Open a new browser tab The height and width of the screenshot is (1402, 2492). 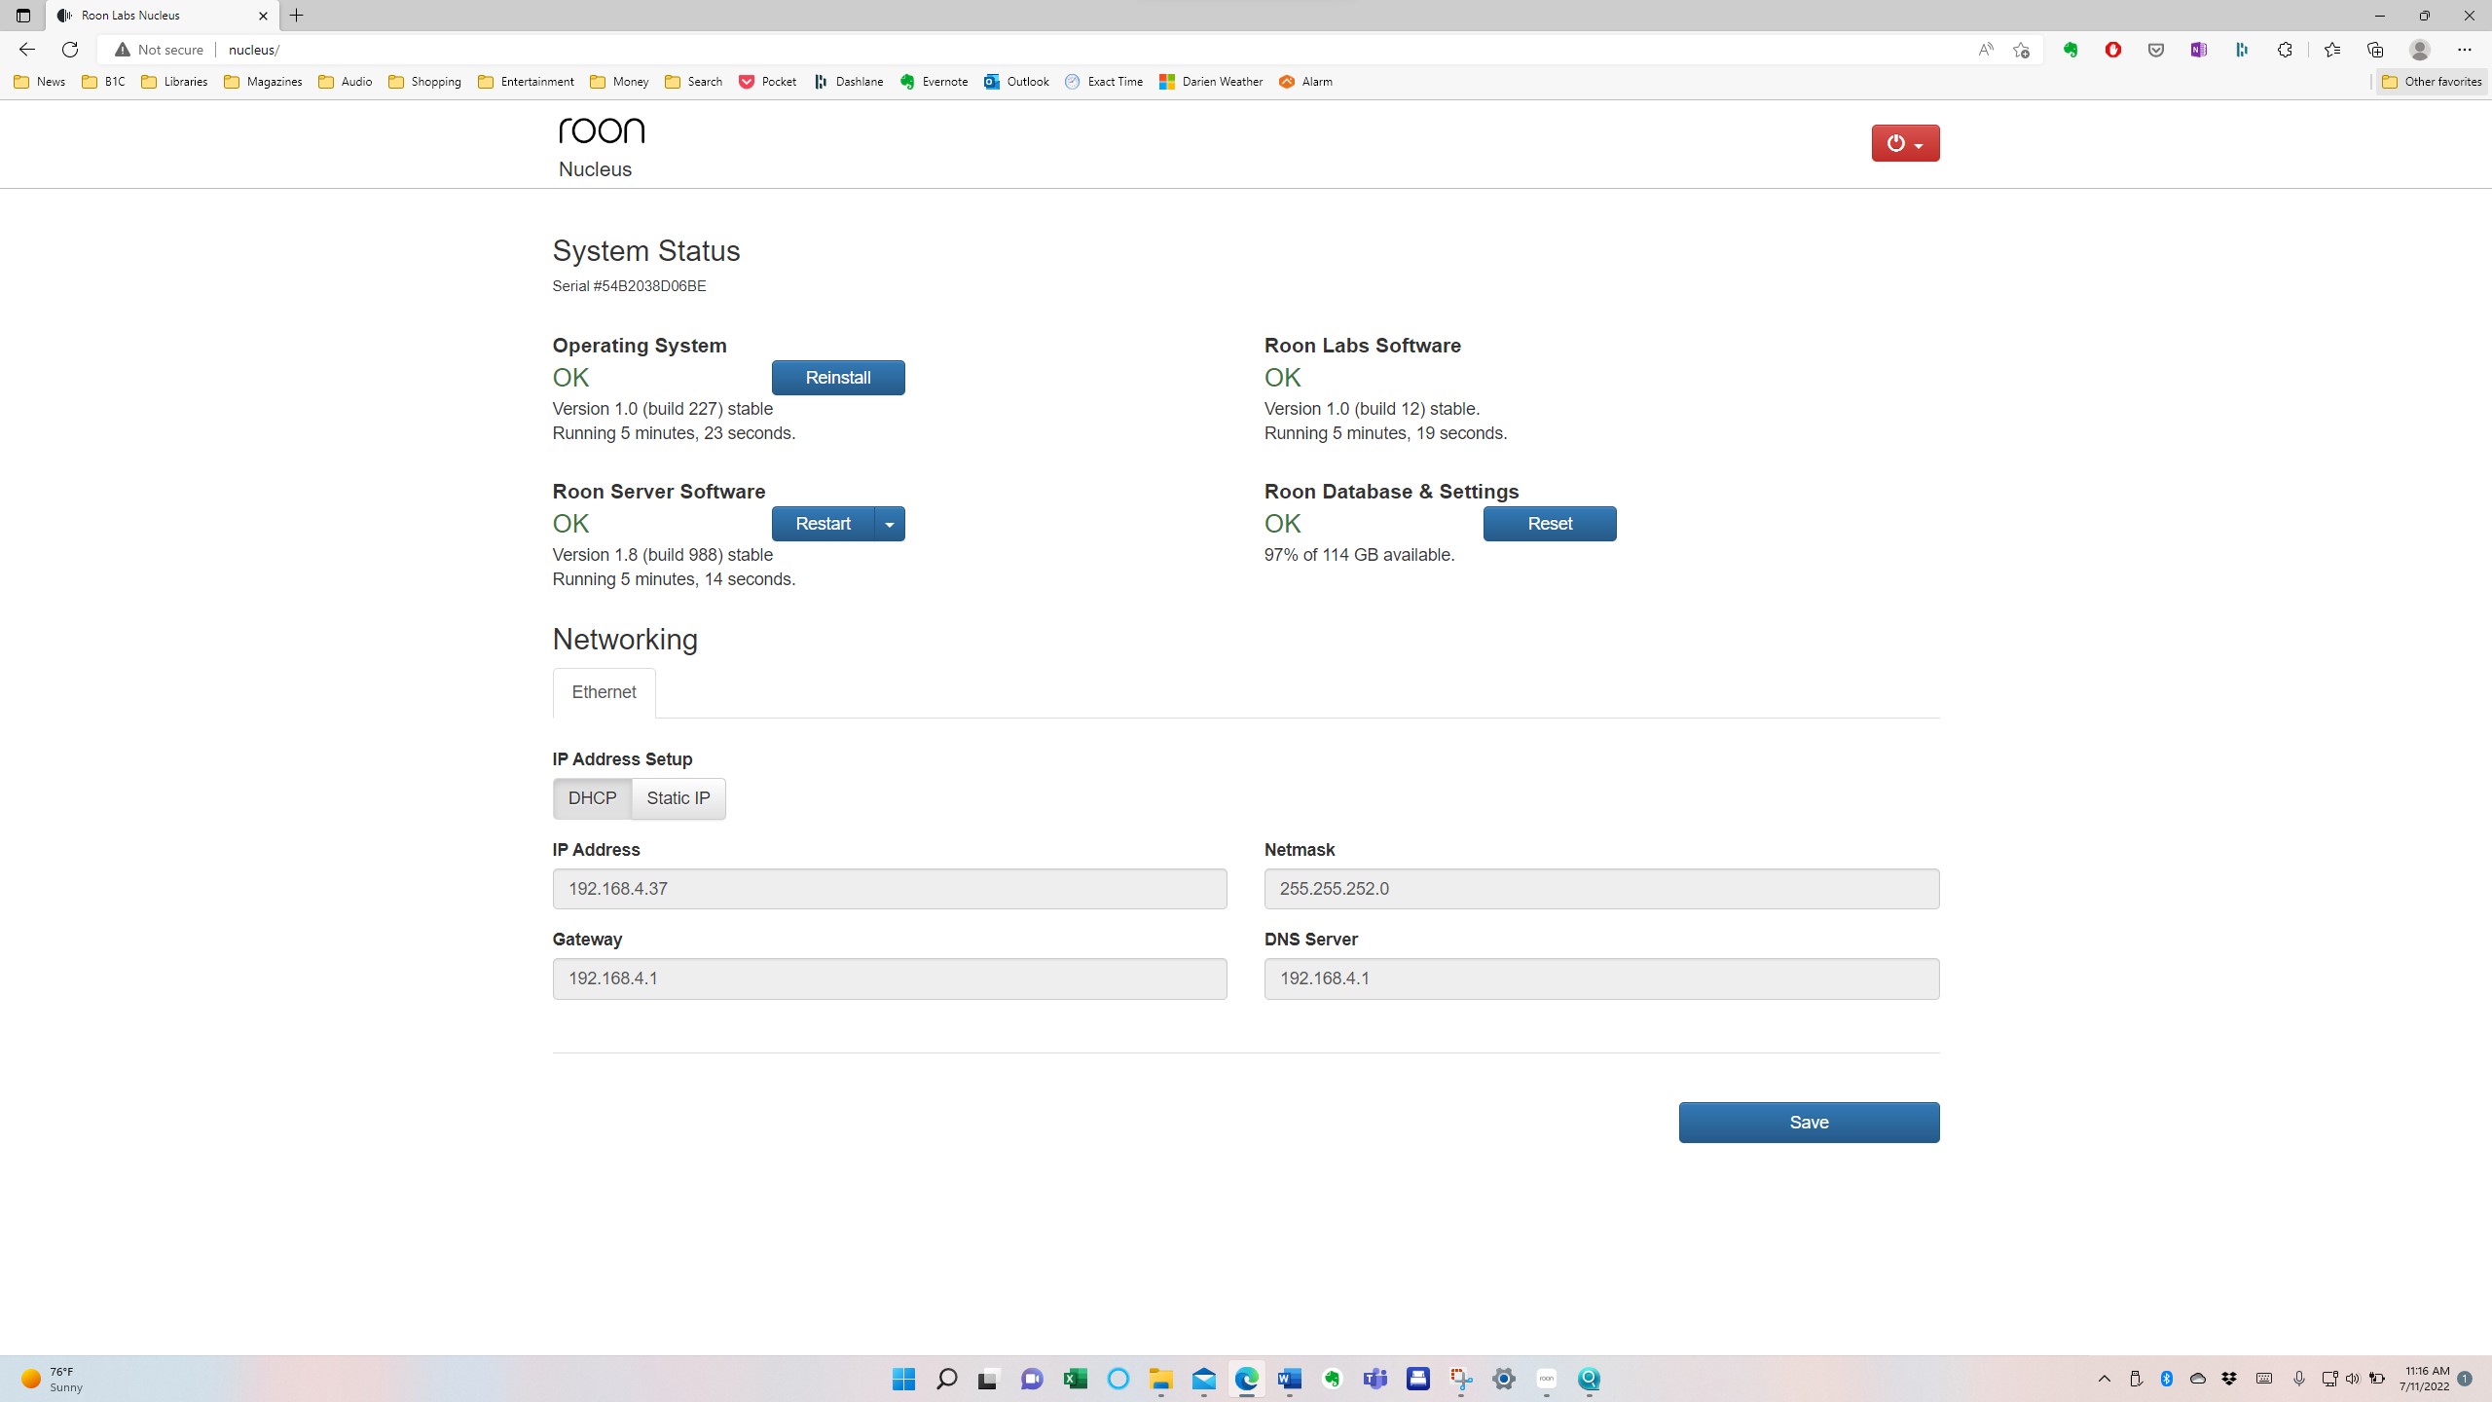(297, 16)
